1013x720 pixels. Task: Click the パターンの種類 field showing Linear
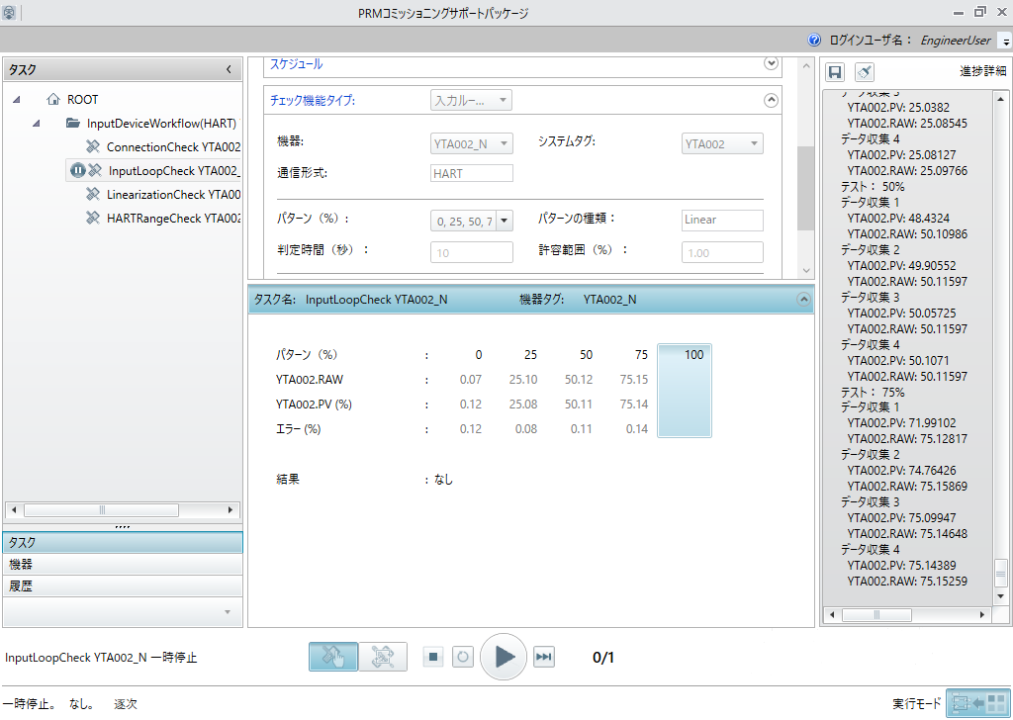(x=722, y=221)
